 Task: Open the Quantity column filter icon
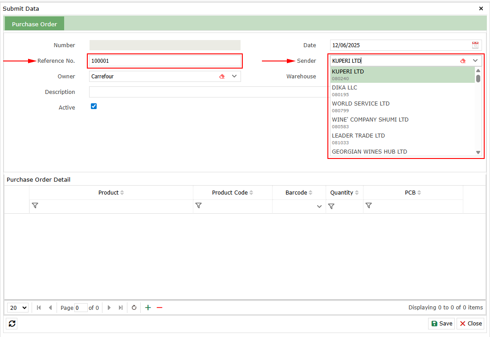pos(331,206)
